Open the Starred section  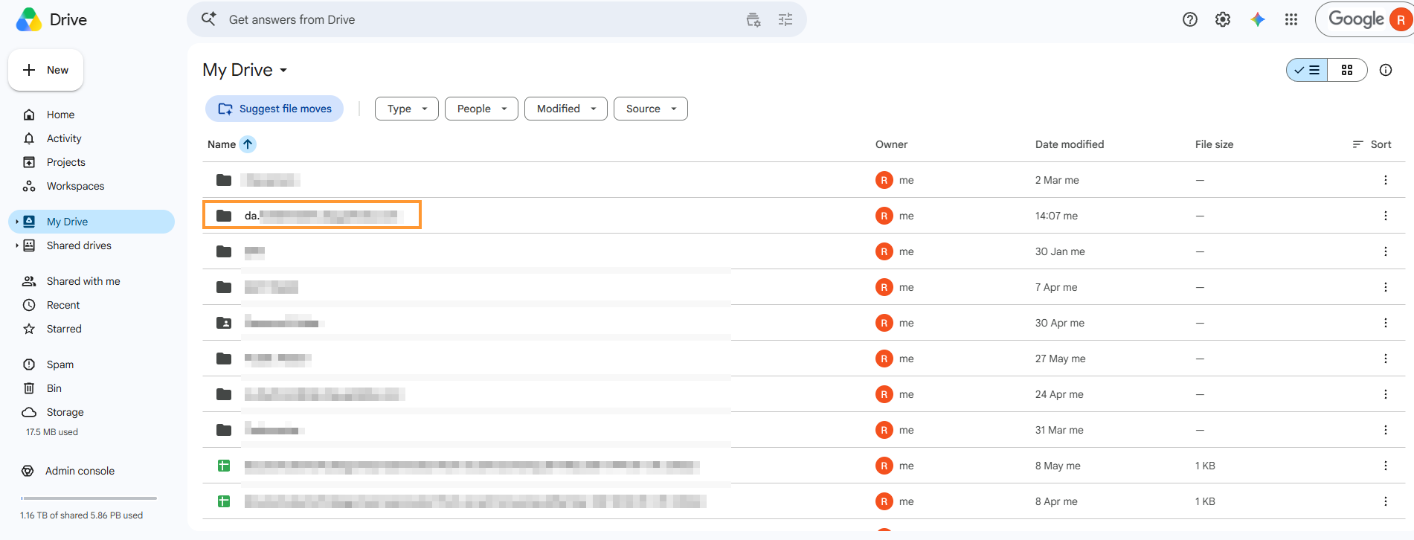[x=64, y=329]
